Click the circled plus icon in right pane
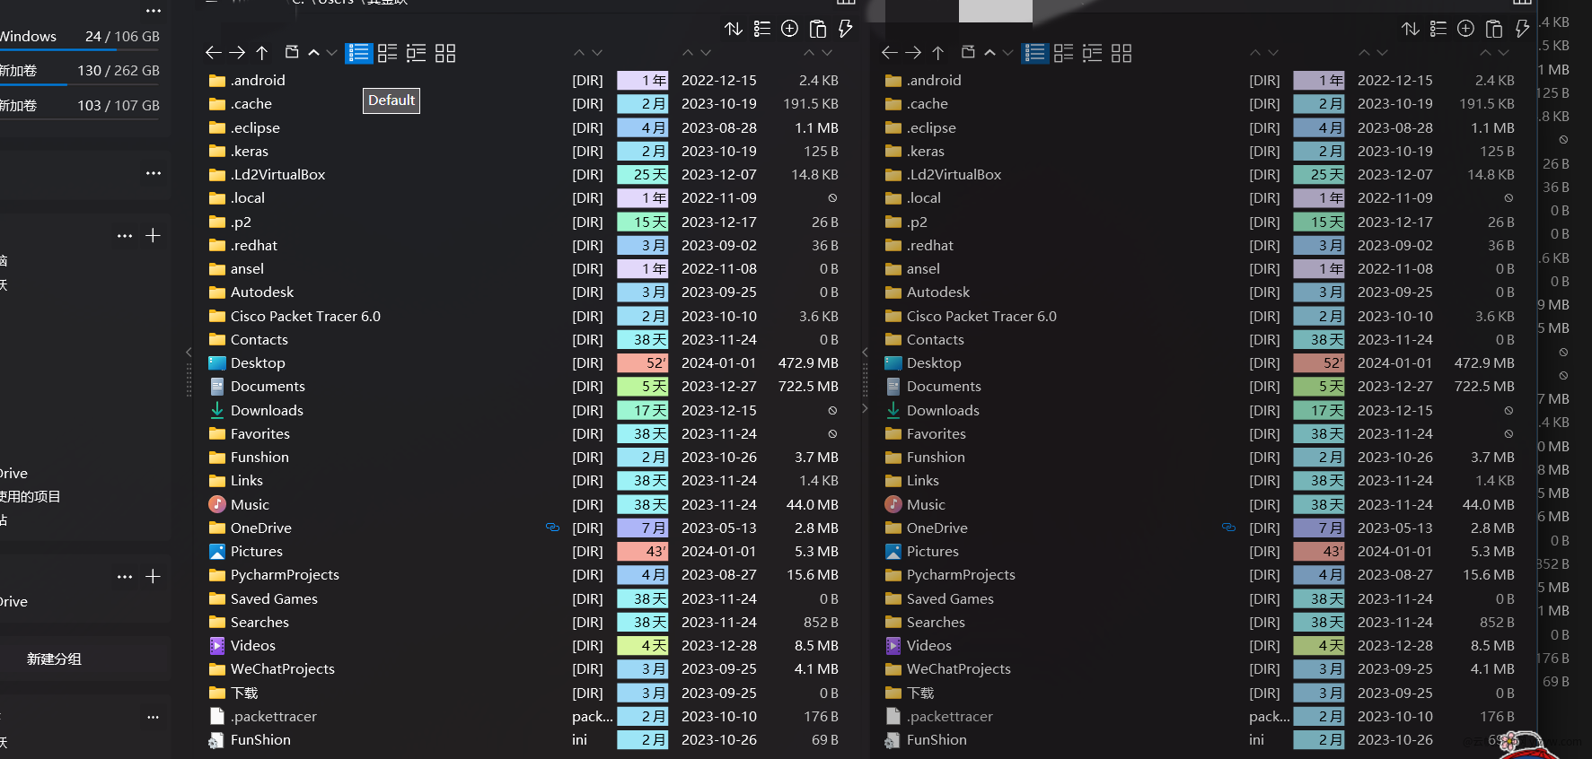 tap(1466, 29)
